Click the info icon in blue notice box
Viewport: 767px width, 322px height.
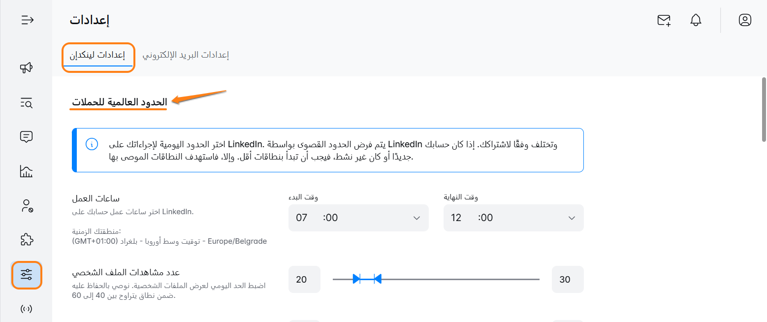[x=92, y=144]
